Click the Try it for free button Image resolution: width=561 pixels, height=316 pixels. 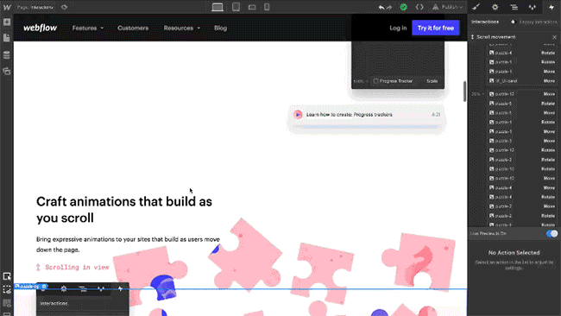435,28
